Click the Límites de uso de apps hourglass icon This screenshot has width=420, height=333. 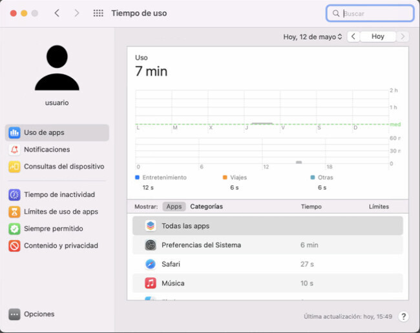(14, 212)
